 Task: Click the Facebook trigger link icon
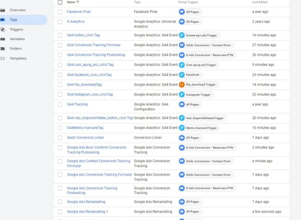click(182, 75)
